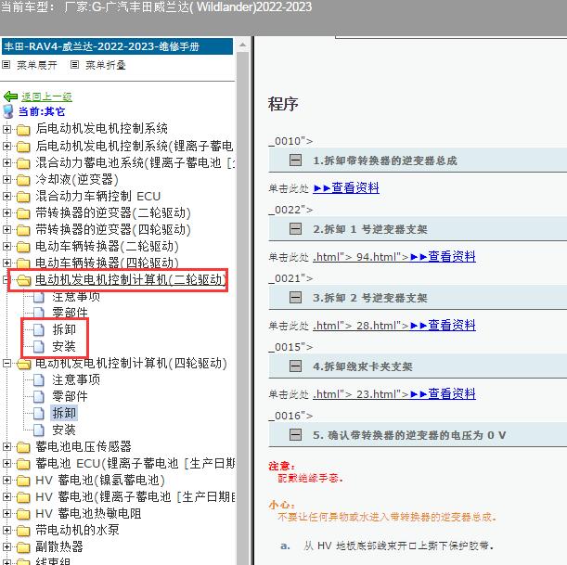Open 查看资料 link under step 2
The height and width of the screenshot is (565, 567).
pos(443,256)
